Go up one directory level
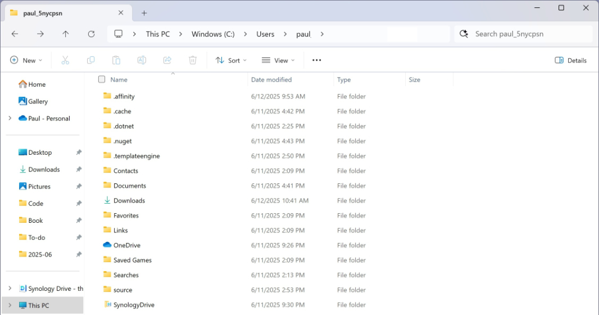 point(66,34)
